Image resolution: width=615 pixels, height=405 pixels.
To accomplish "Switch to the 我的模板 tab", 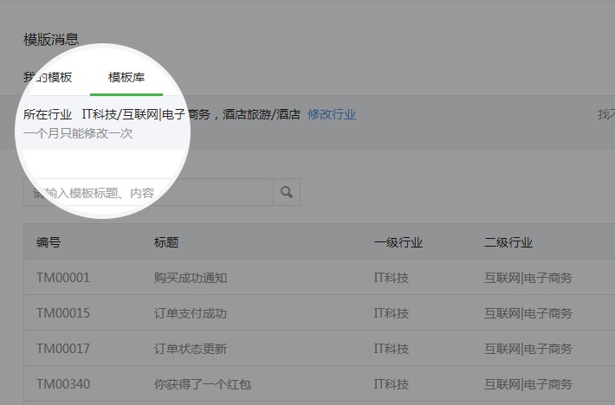I will pos(48,77).
